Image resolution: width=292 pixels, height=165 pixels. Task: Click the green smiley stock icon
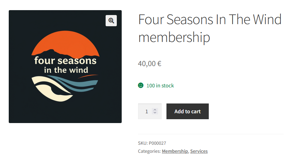pos(141,85)
